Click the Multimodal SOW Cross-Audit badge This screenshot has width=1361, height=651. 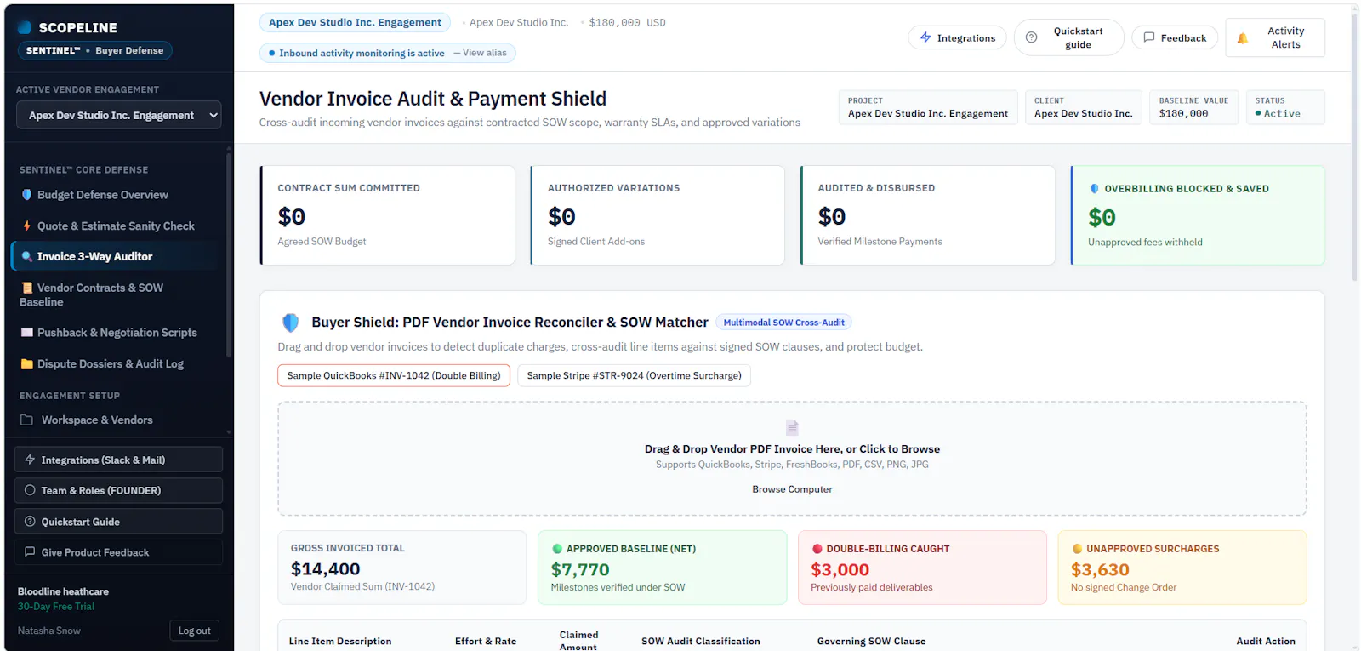(783, 323)
